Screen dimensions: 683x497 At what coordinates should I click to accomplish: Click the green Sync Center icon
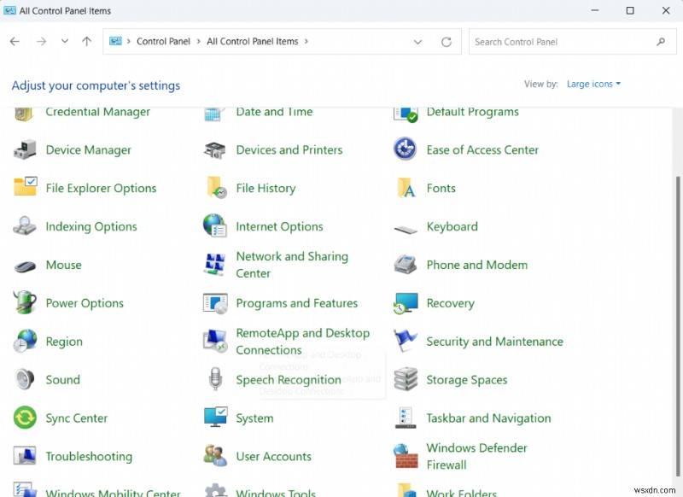pyautogui.click(x=25, y=418)
